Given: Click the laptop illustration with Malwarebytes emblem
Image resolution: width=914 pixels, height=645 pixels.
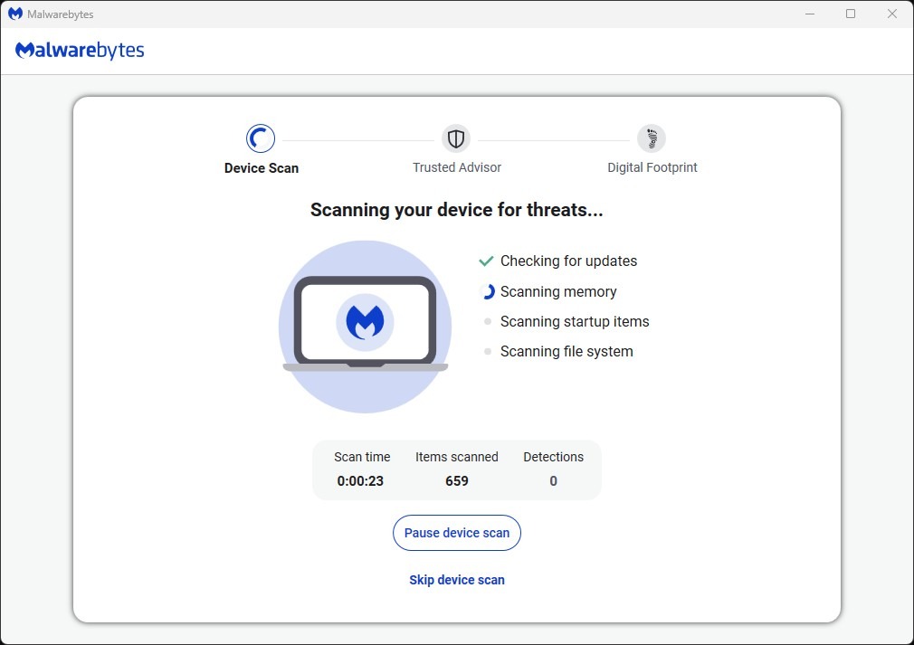Looking at the screenshot, I should pyautogui.click(x=365, y=324).
